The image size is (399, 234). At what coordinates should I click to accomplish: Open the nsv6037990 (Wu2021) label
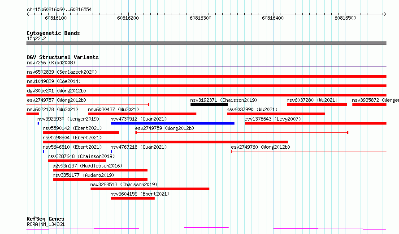click(x=252, y=109)
